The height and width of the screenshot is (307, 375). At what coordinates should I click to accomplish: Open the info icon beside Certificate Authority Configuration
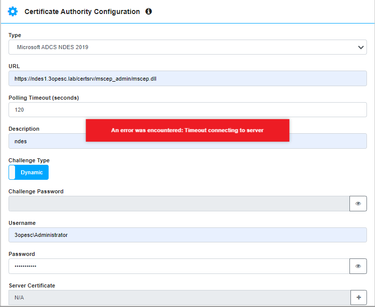point(148,11)
